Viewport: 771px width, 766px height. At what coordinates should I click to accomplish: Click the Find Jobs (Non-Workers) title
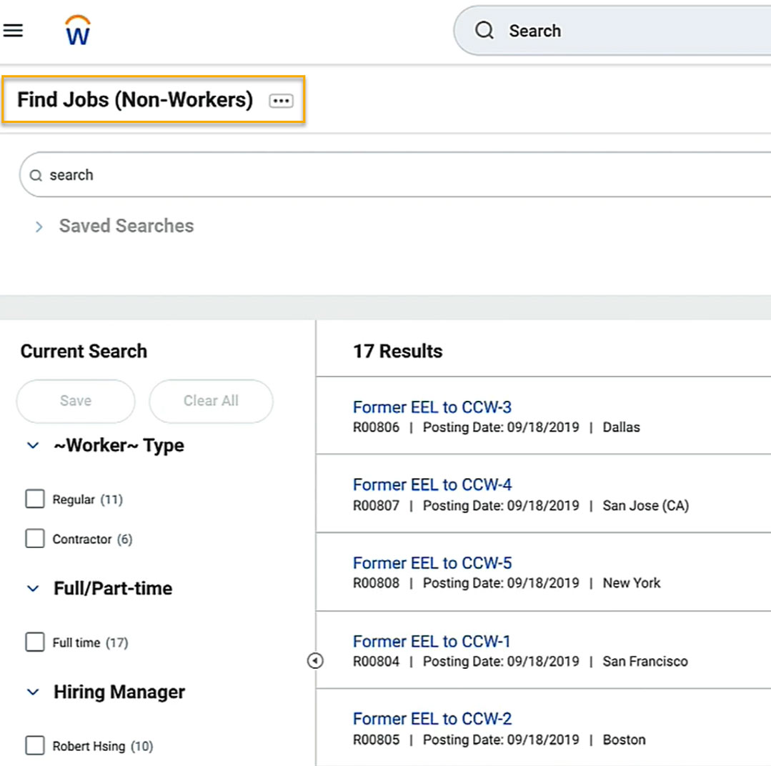135,100
